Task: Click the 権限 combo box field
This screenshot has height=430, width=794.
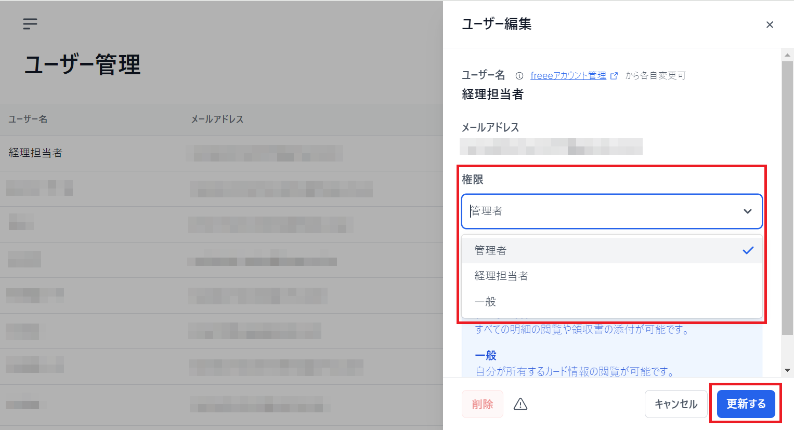Action: (611, 211)
